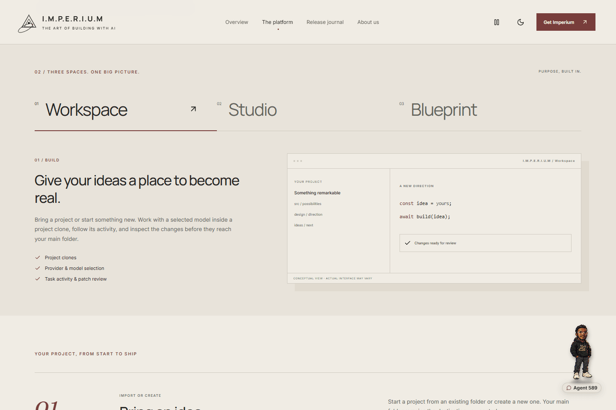Click the checkmark icon beside Project clones
This screenshot has height=410, width=616.
(38, 258)
